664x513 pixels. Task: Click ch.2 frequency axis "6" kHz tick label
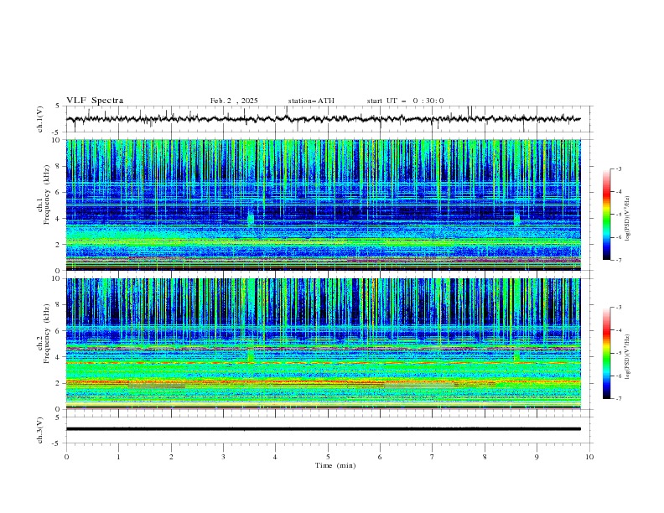pyautogui.click(x=60, y=330)
